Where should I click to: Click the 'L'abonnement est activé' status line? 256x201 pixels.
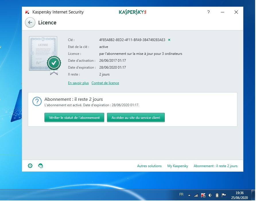[92, 105]
